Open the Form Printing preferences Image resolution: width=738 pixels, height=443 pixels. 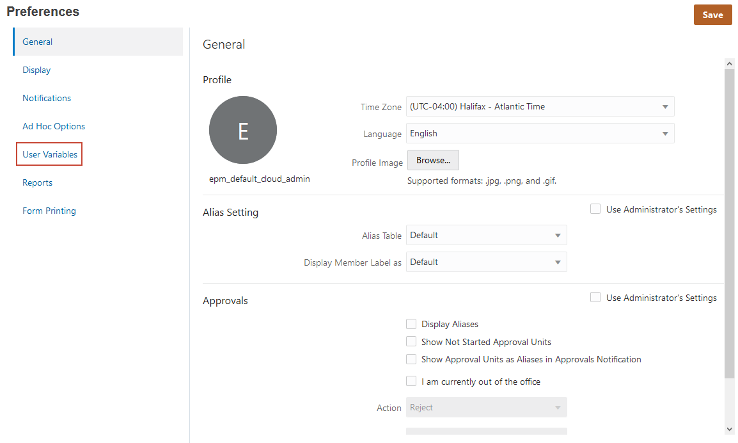pyautogui.click(x=49, y=210)
